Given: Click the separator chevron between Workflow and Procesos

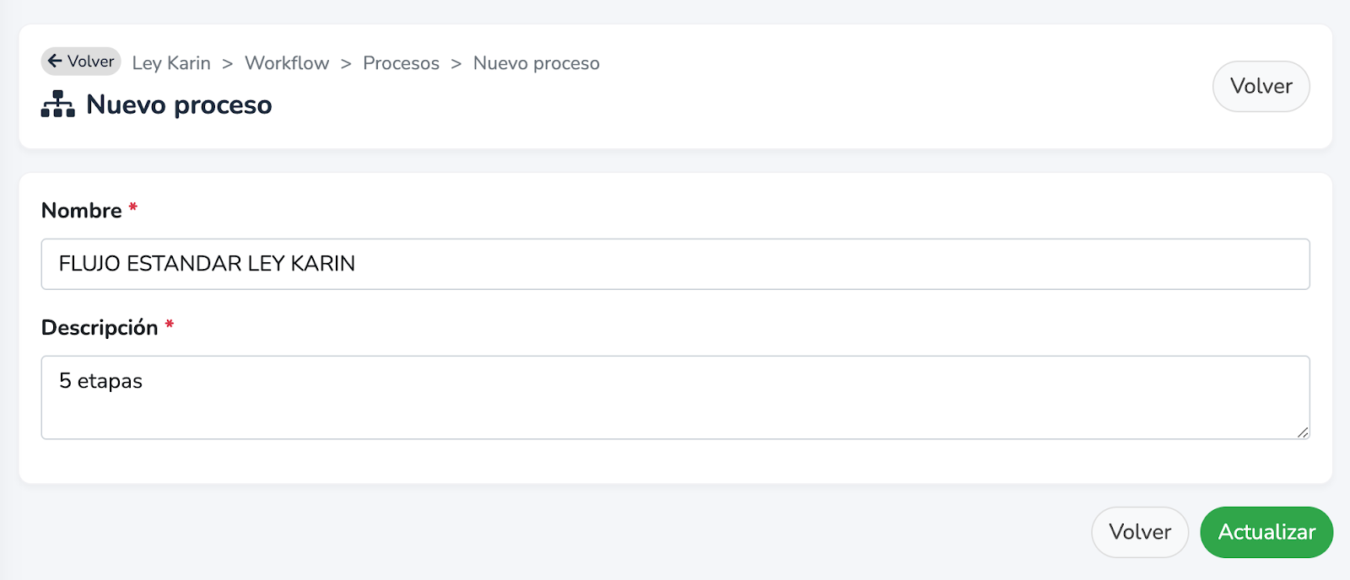Looking at the screenshot, I should [x=346, y=64].
